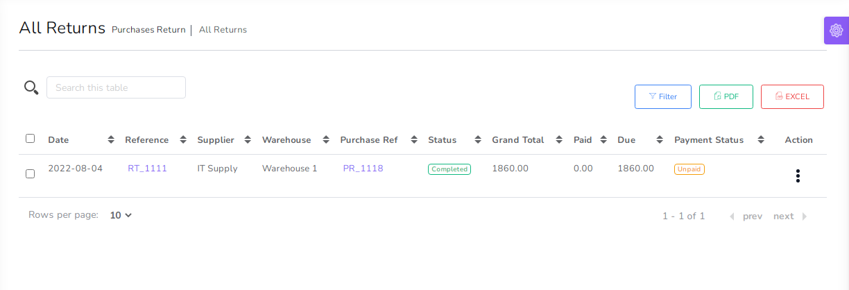Image resolution: width=849 pixels, height=290 pixels.
Task: Sort by Payment Status column arrows
Action: (x=761, y=140)
